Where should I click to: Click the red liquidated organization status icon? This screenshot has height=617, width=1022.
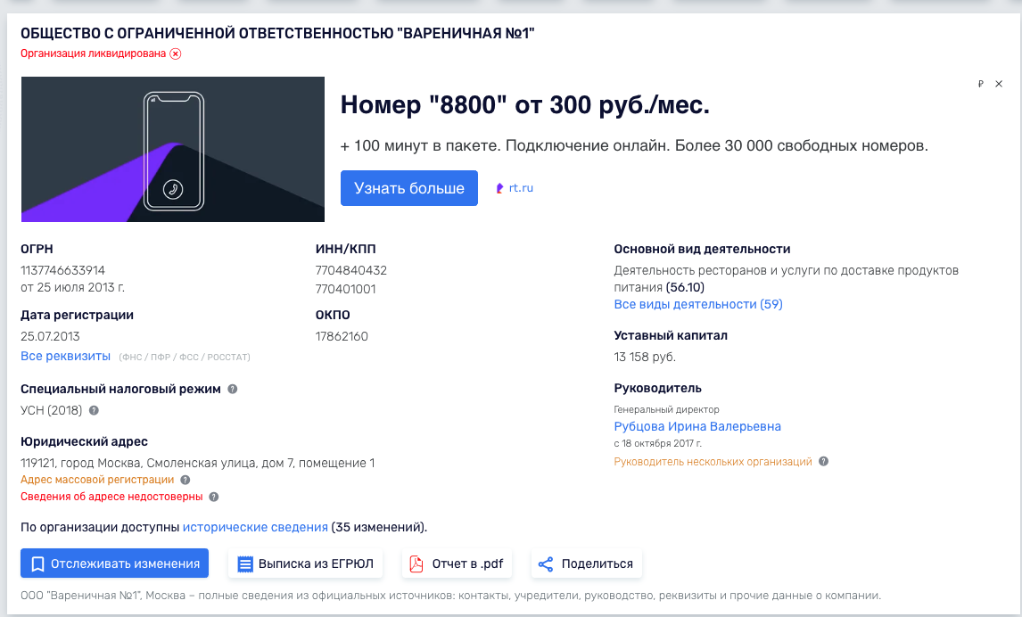176,53
